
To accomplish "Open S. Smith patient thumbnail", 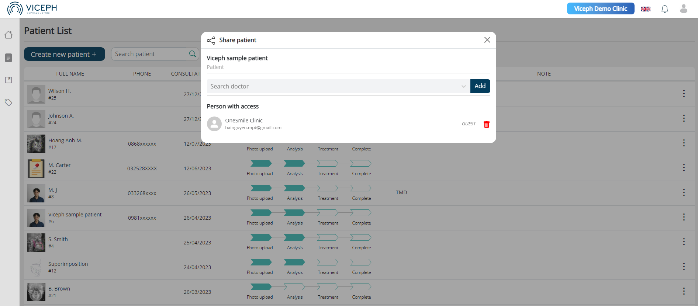I will 36,243.
